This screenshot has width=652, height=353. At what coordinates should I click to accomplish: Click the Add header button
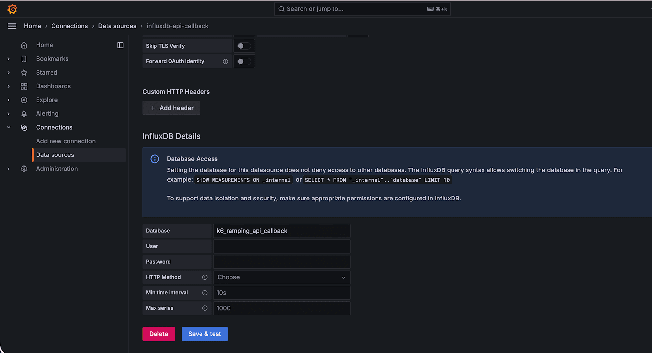click(x=171, y=108)
